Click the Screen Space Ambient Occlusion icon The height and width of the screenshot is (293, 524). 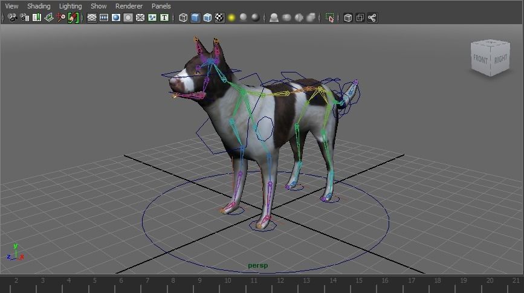pos(274,18)
